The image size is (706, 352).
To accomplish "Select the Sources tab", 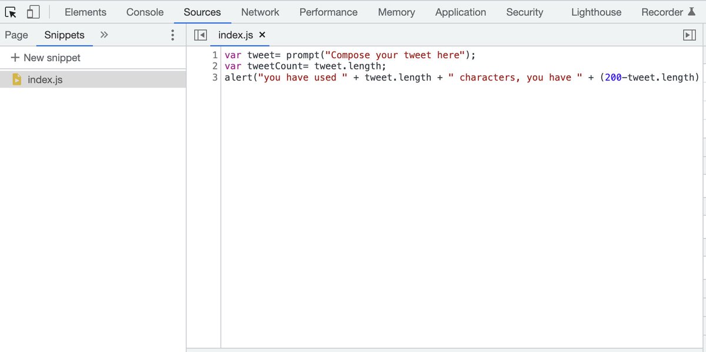I will click(202, 12).
